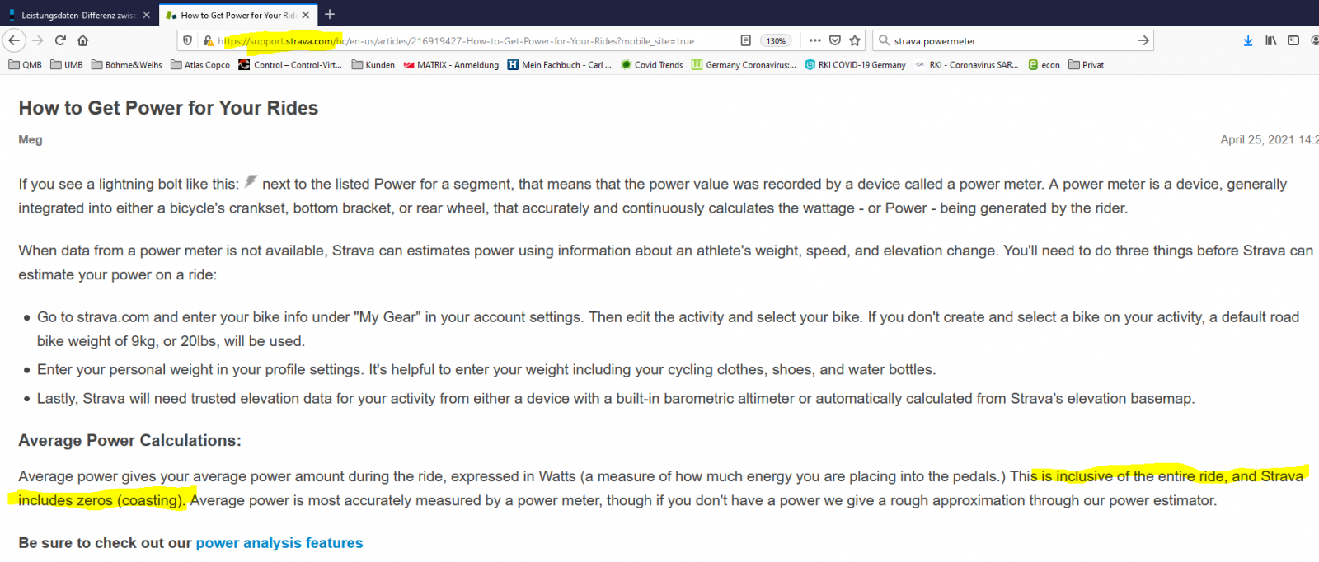Expand the QMB bookmarks folder

click(x=25, y=65)
